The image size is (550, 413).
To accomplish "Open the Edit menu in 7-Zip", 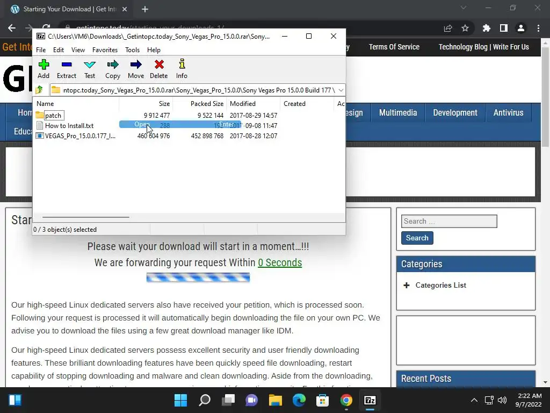I will 58,50.
